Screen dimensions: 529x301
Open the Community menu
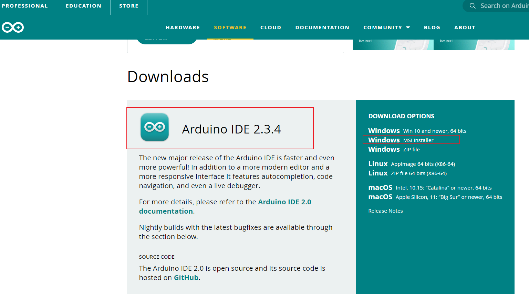(x=383, y=28)
